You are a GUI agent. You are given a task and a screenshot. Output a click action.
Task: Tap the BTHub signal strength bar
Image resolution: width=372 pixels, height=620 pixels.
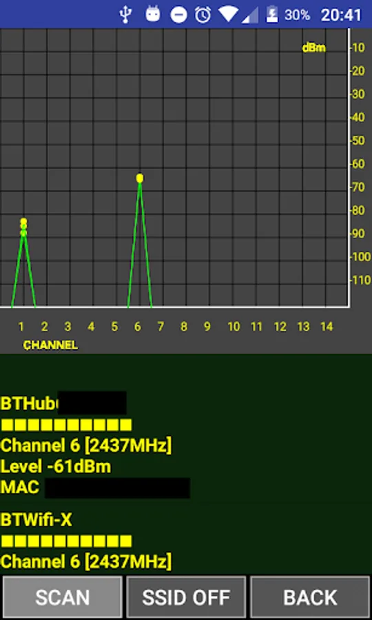[x=66, y=425]
